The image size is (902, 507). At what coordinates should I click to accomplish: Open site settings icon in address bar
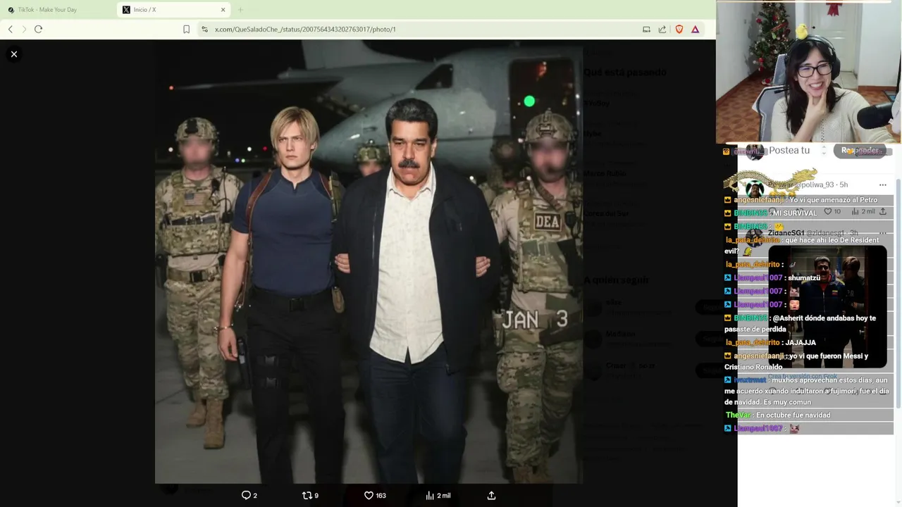click(204, 29)
